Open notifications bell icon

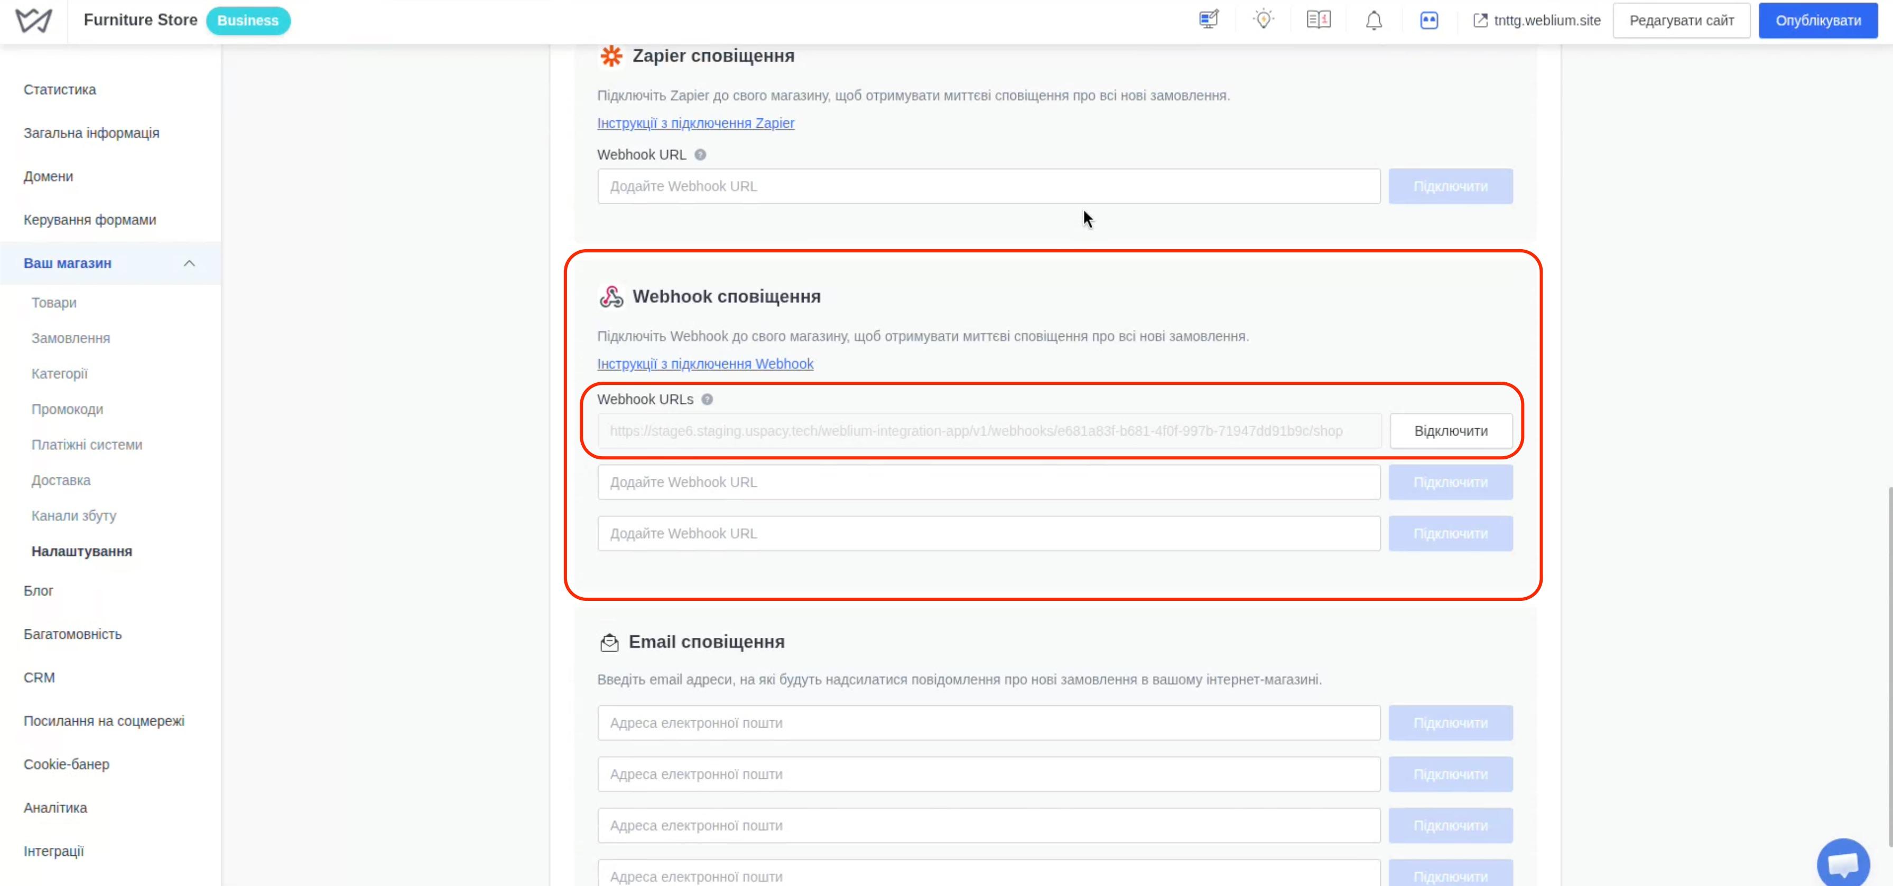point(1374,21)
